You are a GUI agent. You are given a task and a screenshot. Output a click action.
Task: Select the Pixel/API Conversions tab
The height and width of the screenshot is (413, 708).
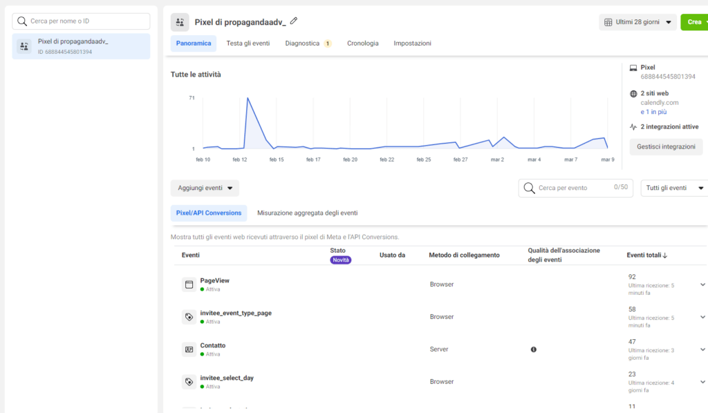[209, 213]
